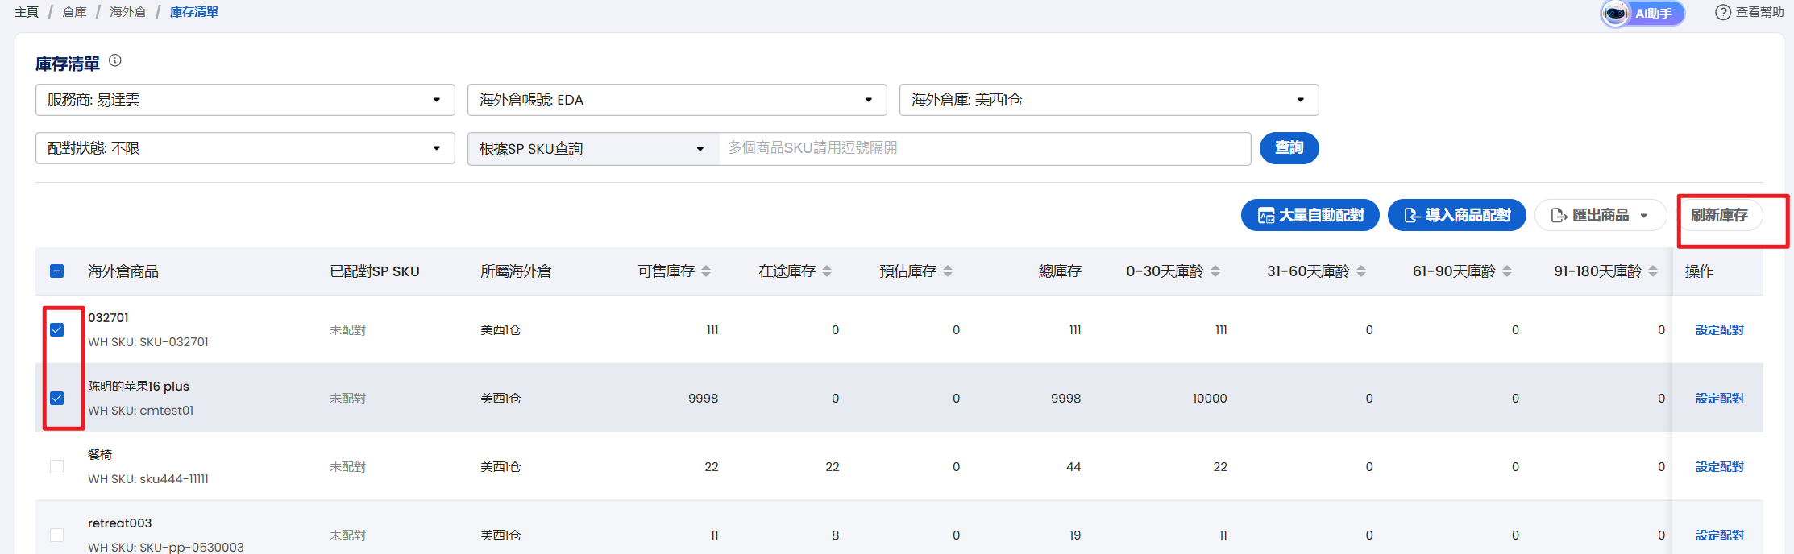Expand the 匯出商品 dropdown arrow
This screenshot has height=554, width=1794.
click(1643, 216)
